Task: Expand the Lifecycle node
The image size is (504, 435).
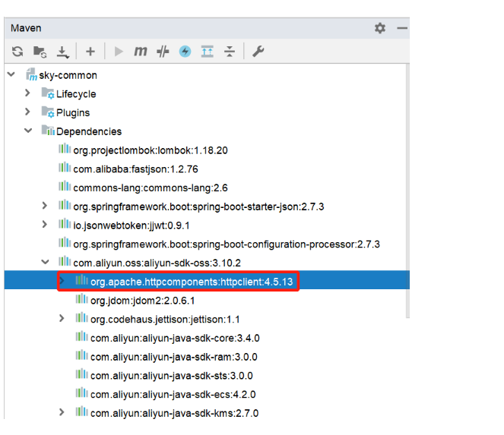Action: tap(27, 93)
